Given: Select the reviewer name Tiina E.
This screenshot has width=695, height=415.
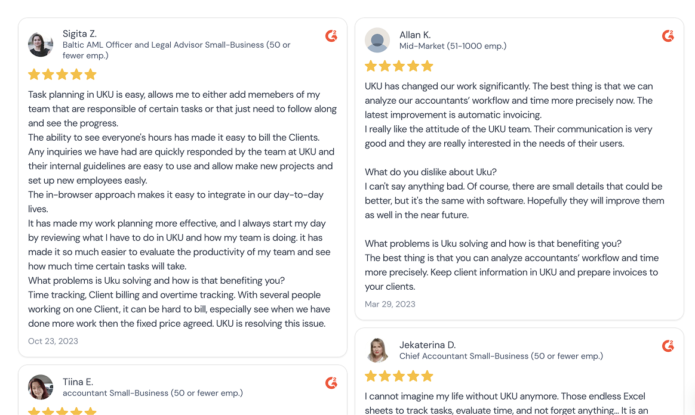Looking at the screenshot, I should [78, 382].
